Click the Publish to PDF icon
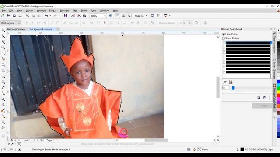280x157 pixels. pos(84,16)
